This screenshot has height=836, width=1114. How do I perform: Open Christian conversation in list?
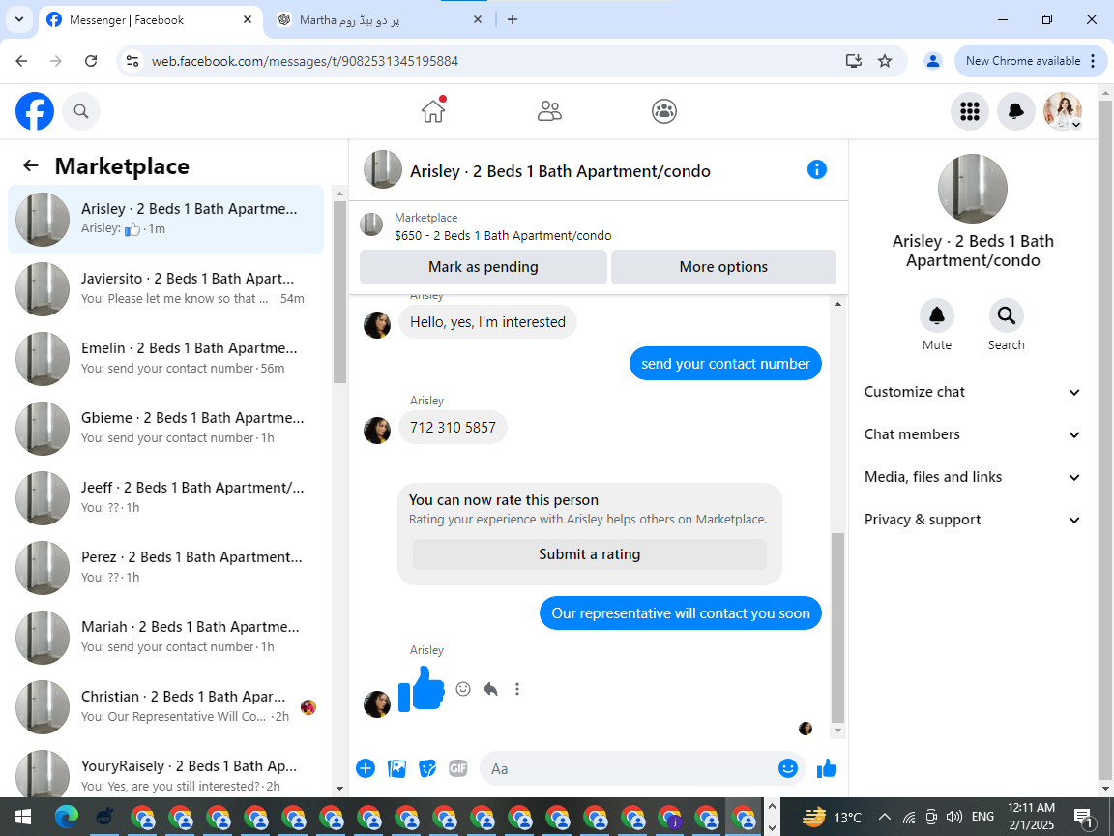[x=165, y=706]
